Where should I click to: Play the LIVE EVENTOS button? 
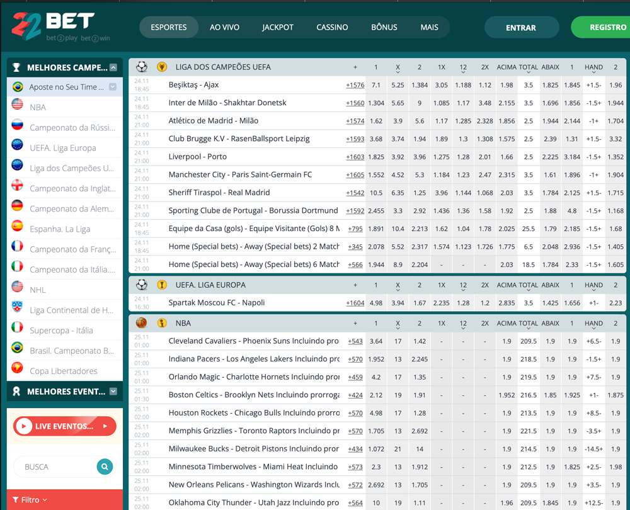point(65,426)
